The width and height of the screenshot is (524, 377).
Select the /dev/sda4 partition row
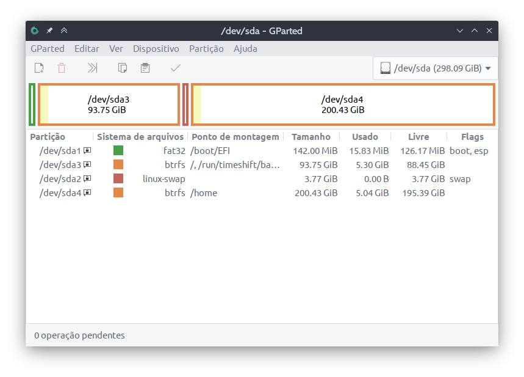(x=262, y=193)
